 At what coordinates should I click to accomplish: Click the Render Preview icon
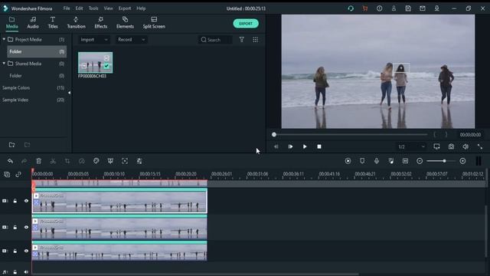coord(348,161)
